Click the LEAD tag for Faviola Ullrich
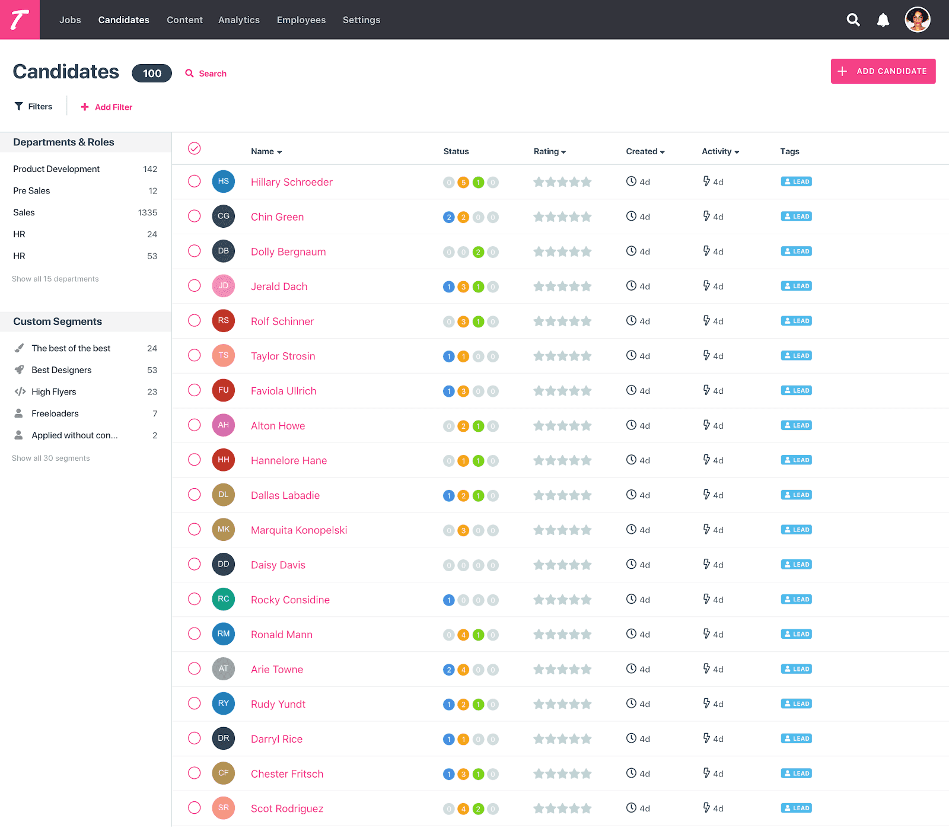This screenshot has height=828, width=949. 796,390
